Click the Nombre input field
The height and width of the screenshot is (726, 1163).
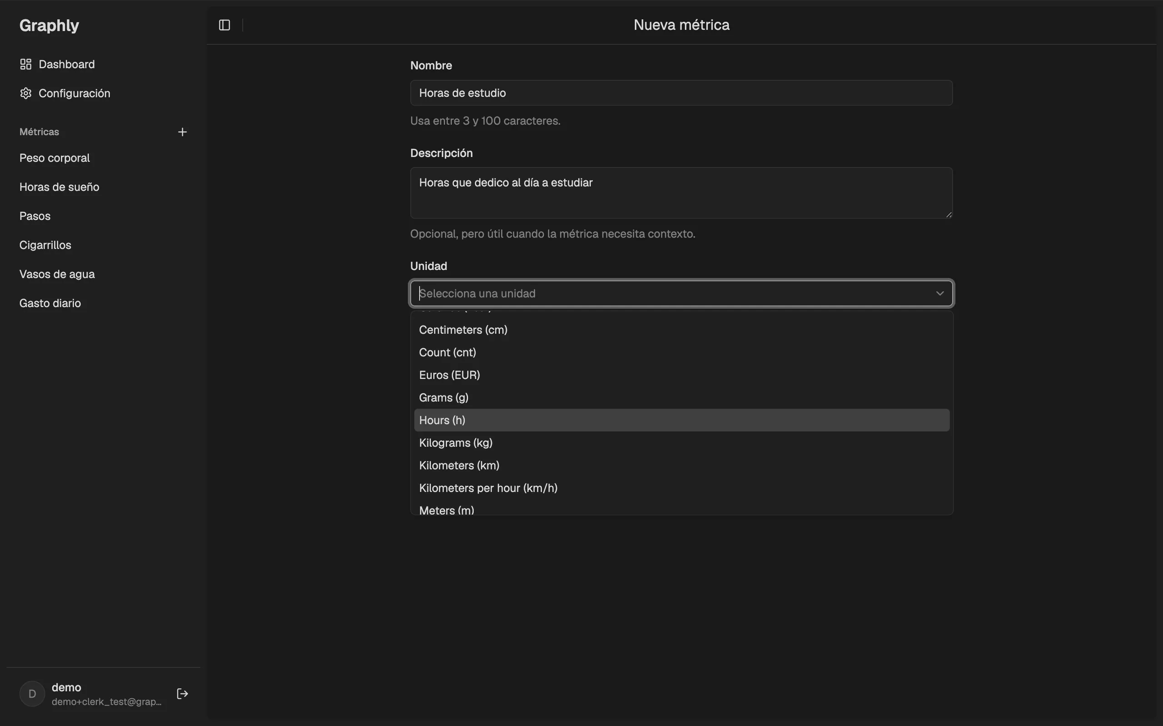click(681, 93)
